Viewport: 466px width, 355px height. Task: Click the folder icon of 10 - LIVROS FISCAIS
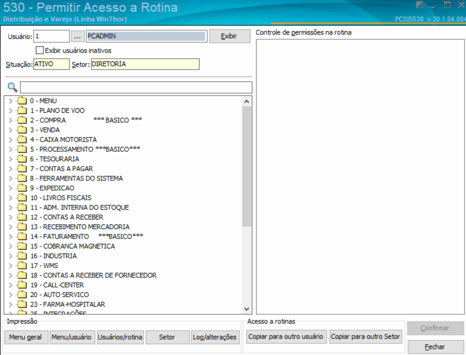22,197
